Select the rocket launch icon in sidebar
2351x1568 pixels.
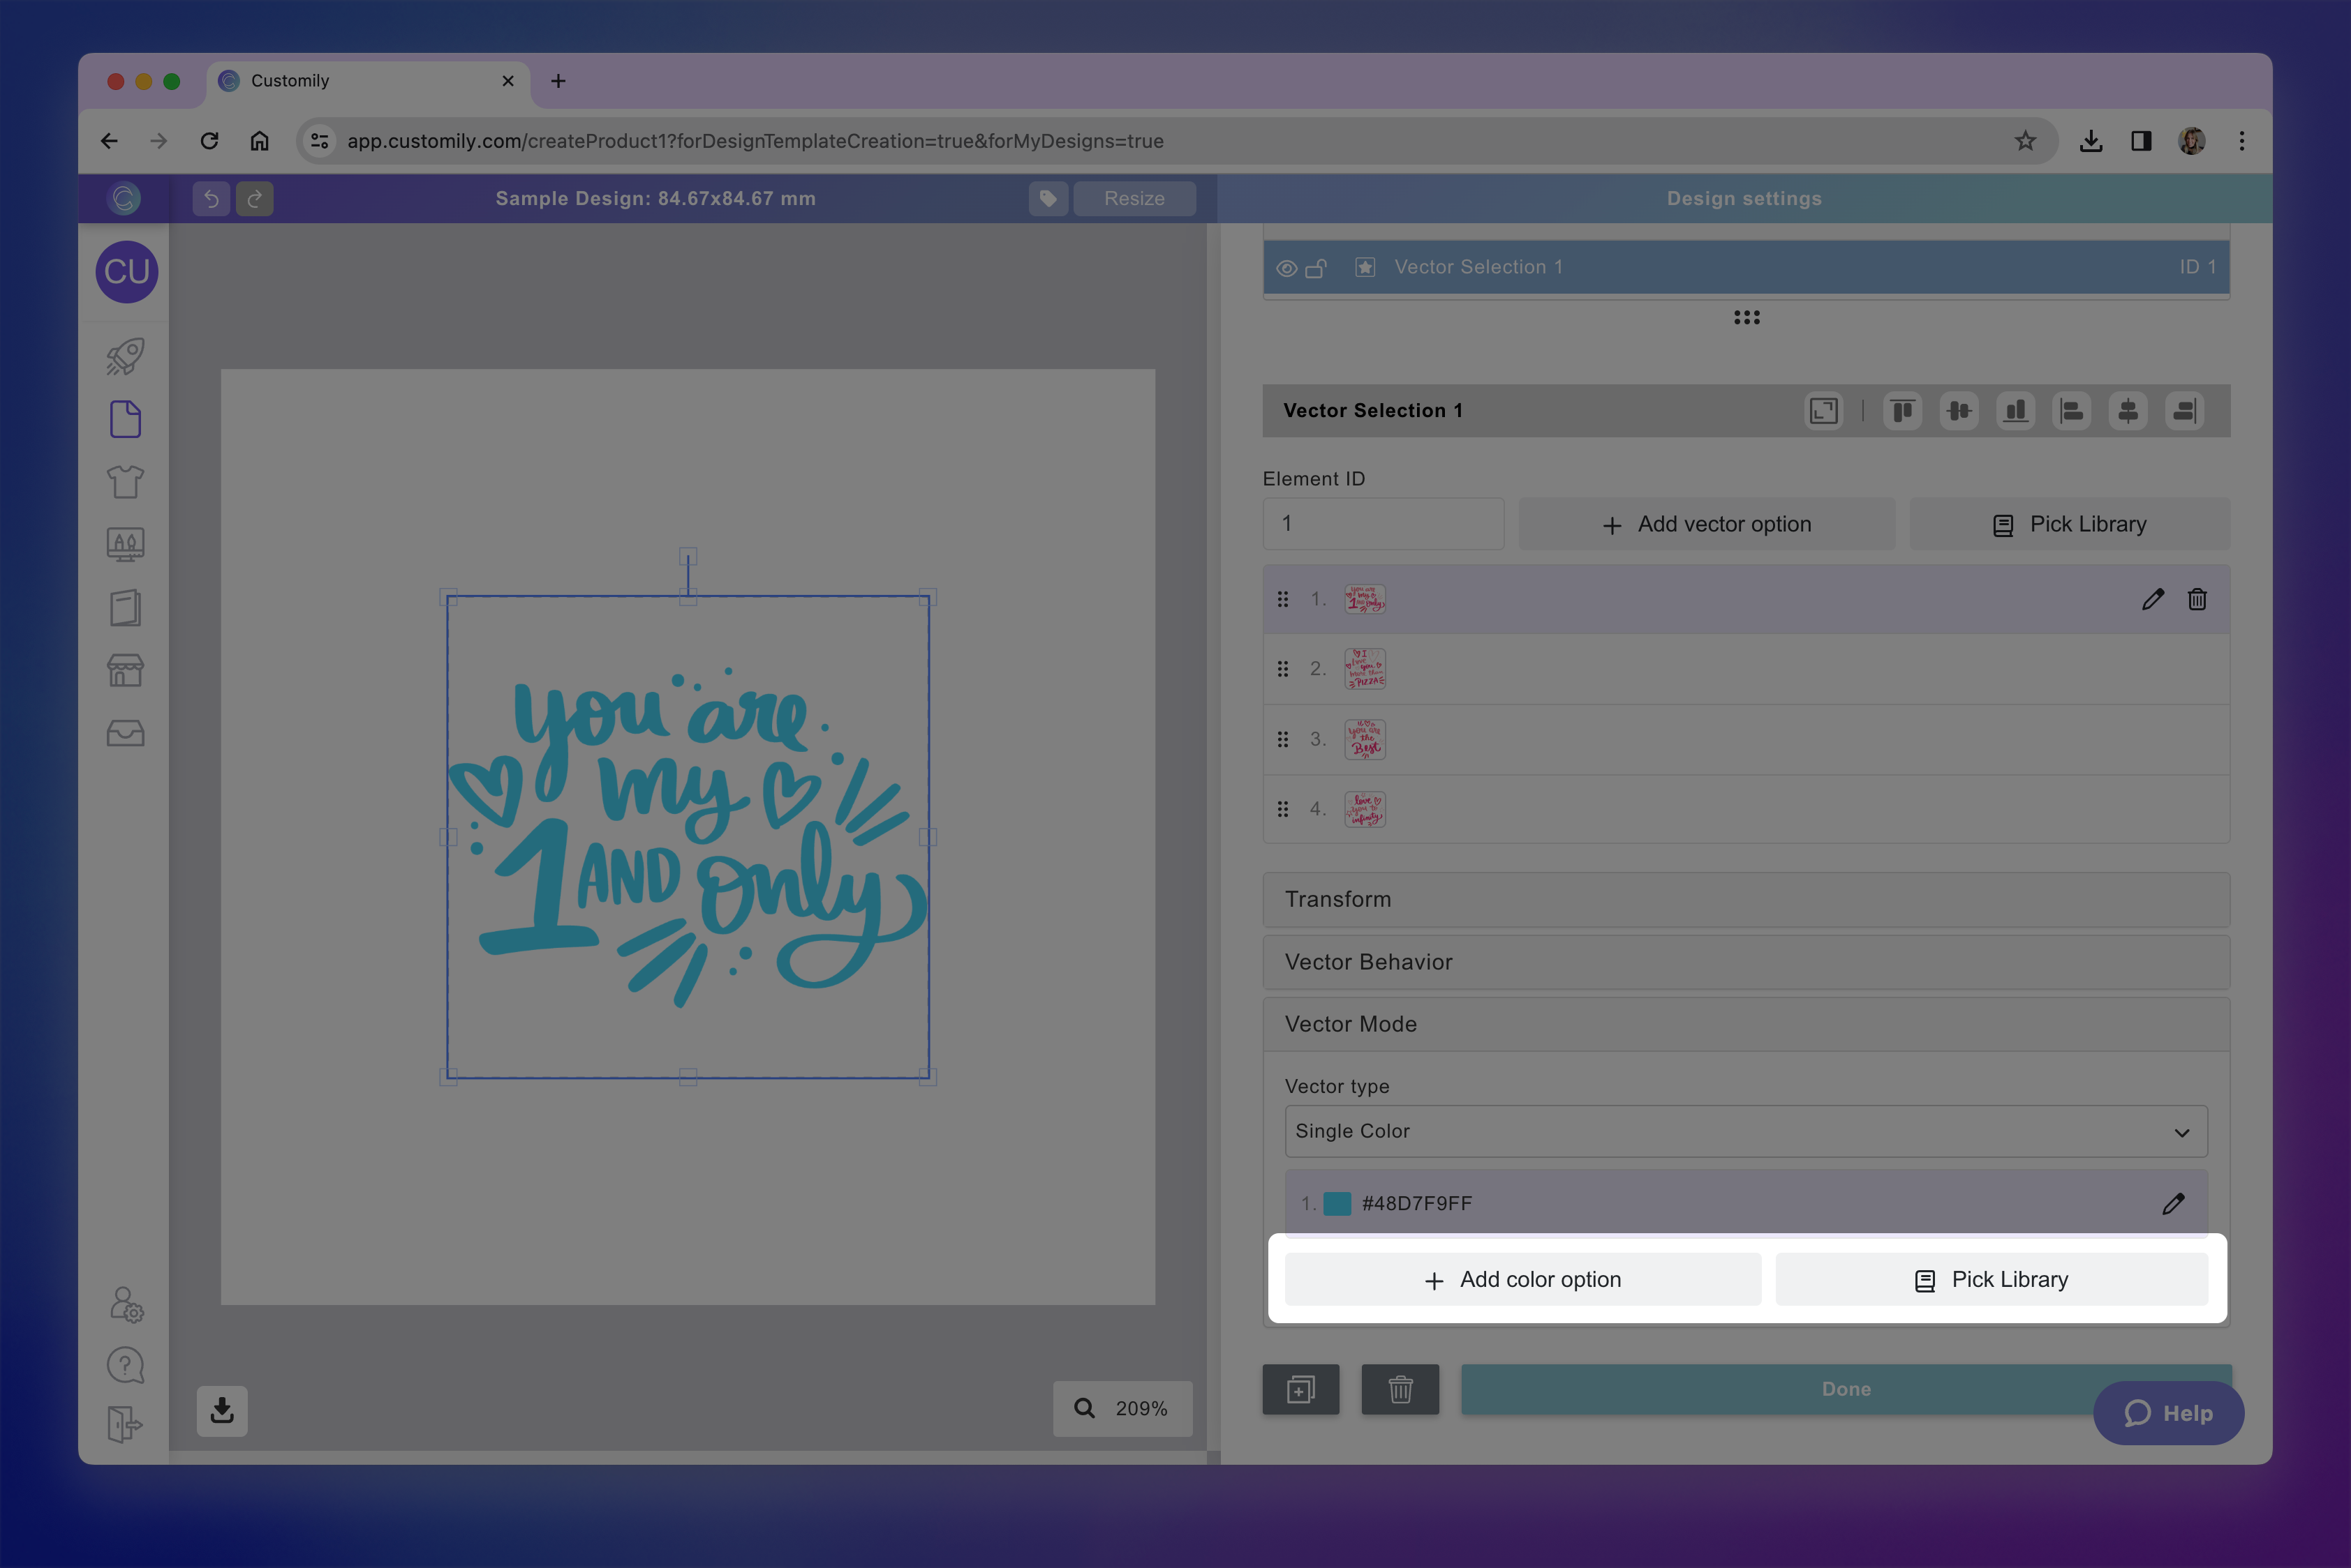click(125, 356)
